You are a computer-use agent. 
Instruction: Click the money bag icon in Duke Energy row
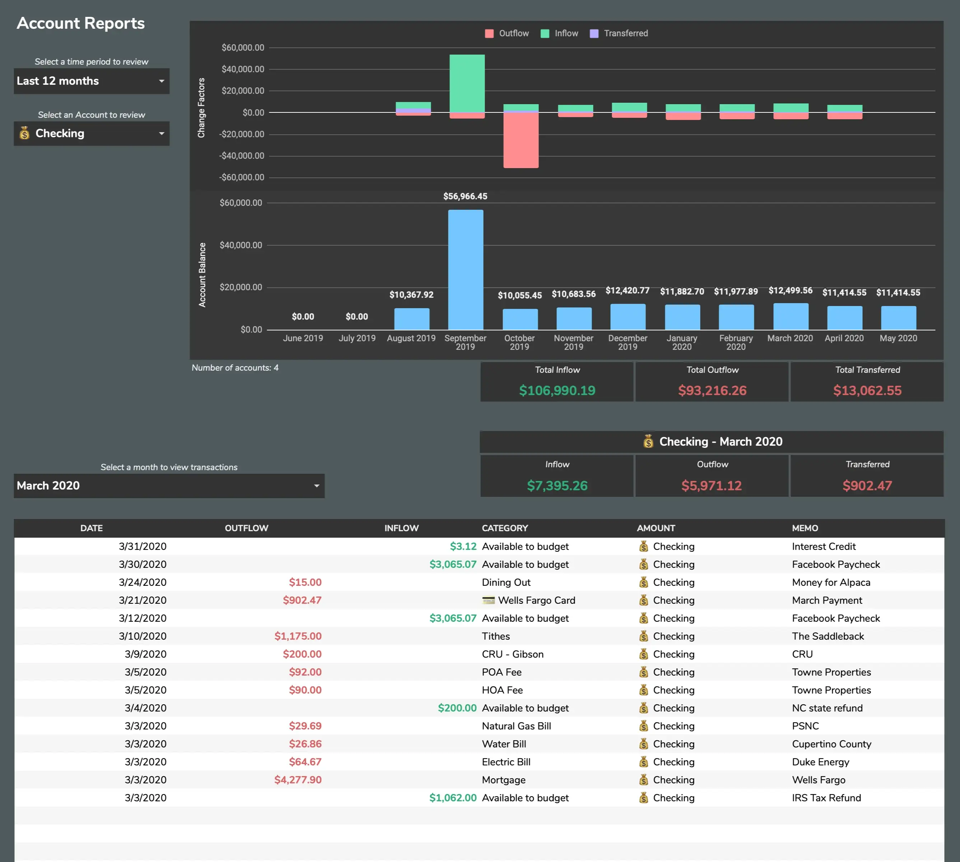643,762
